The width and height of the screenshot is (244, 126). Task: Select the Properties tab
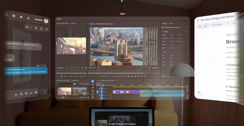point(164,23)
